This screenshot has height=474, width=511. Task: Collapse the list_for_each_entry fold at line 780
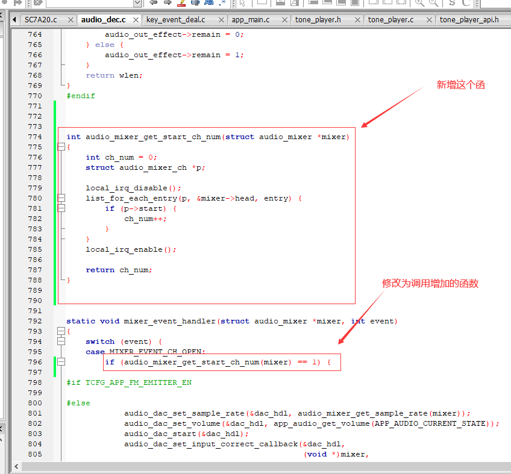coord(61,198)
